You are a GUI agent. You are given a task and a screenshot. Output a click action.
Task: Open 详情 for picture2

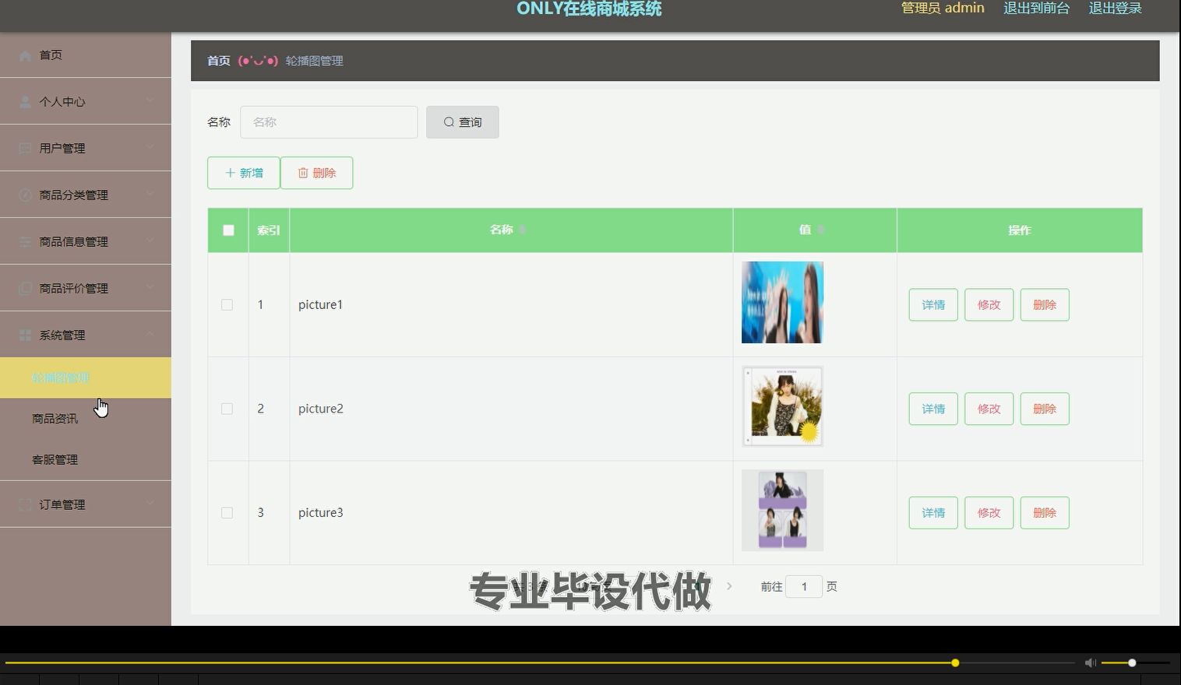[933, 409]
